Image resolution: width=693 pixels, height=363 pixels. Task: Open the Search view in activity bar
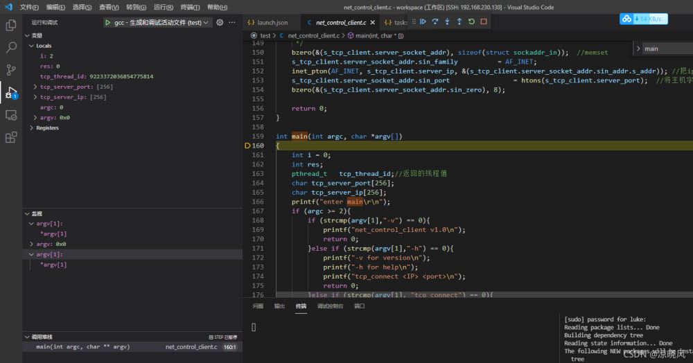[11, 47]
